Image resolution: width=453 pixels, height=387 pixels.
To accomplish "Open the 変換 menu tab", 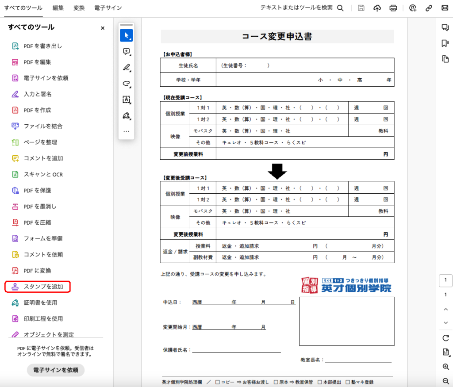I will tap(79, 8).
